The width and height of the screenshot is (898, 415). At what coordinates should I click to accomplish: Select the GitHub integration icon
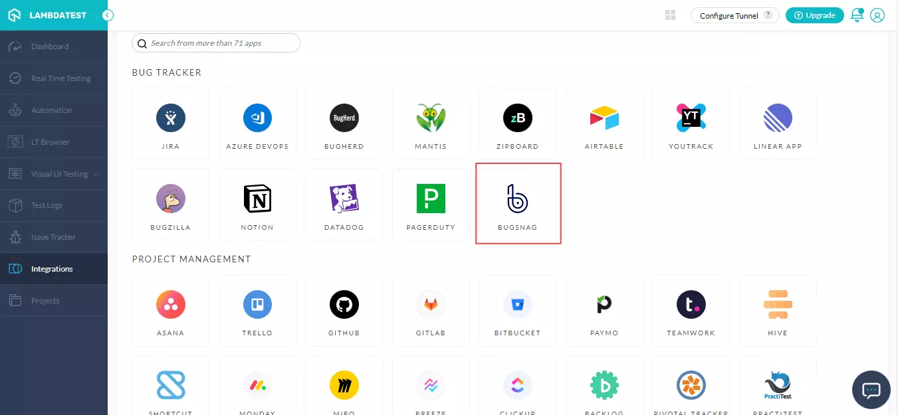tap(344, 305)
